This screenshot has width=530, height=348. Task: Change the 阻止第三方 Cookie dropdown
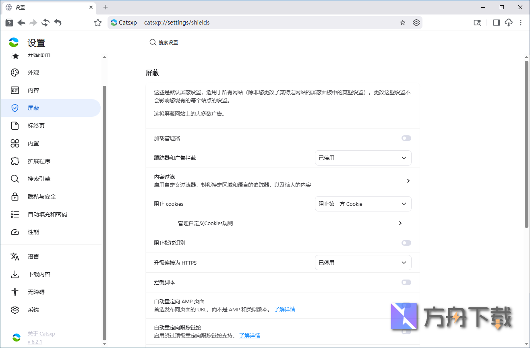362,204
